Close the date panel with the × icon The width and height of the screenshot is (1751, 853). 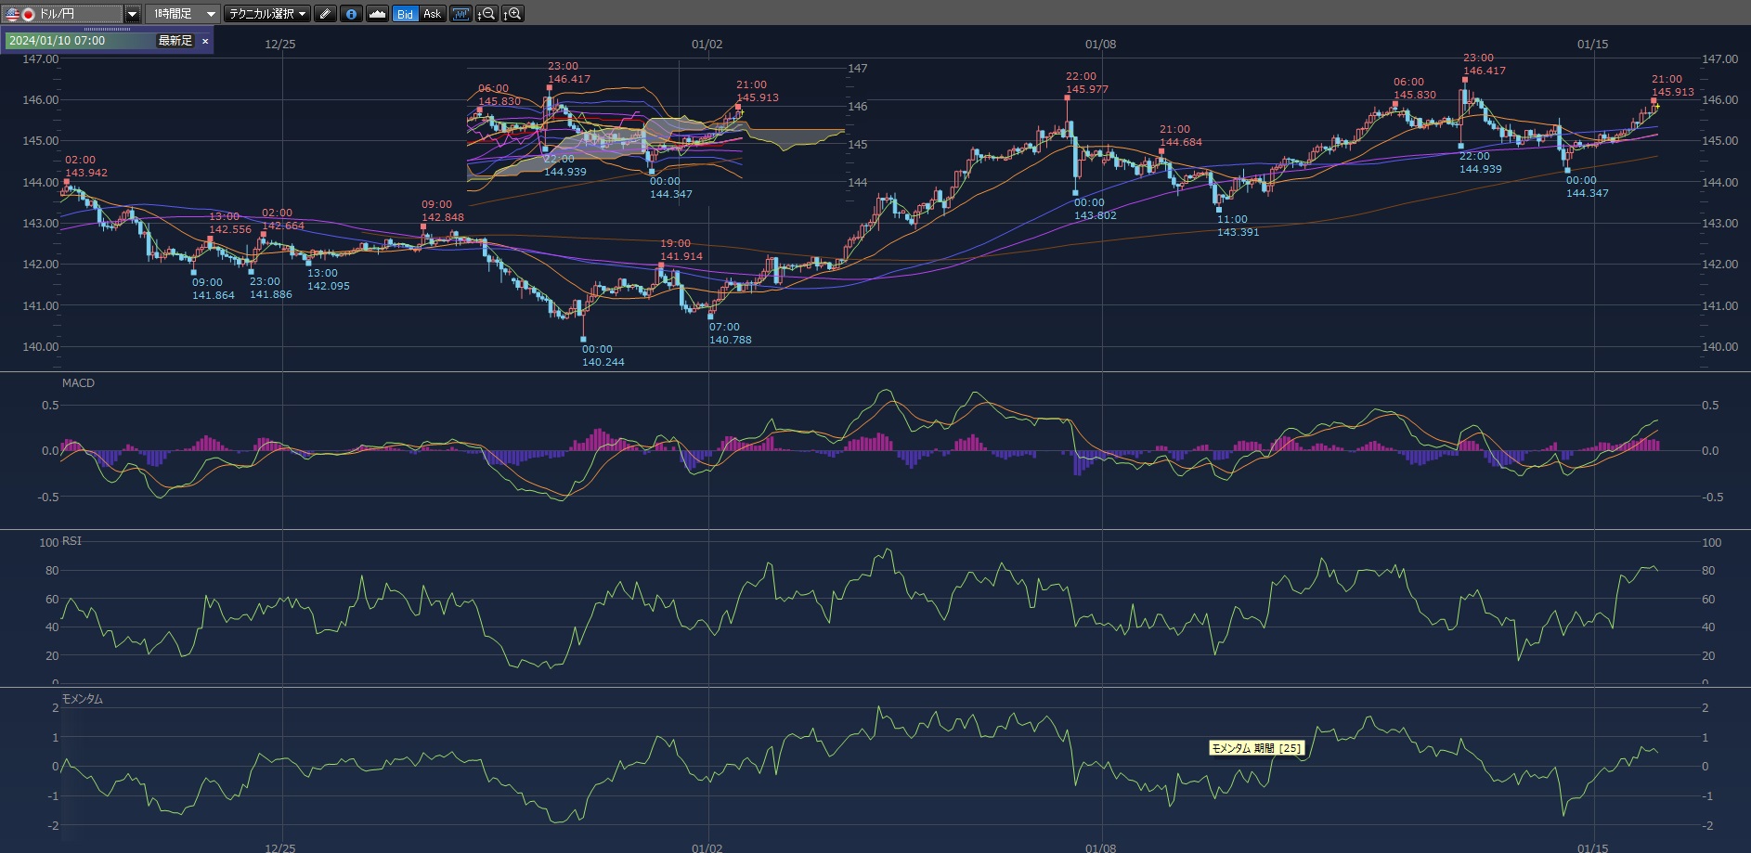pos(205,41)
